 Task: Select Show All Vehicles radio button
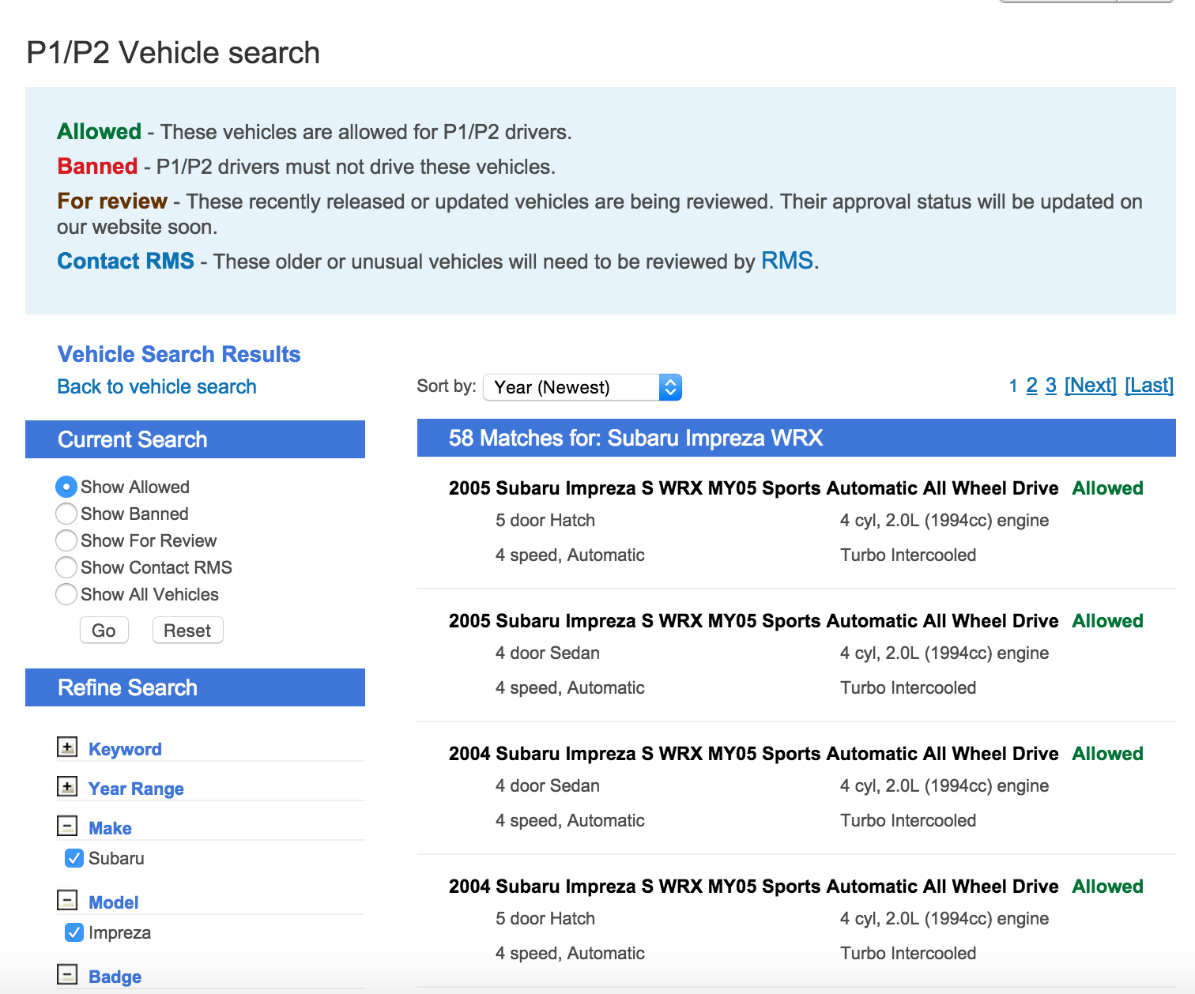(x=66, y=594)
